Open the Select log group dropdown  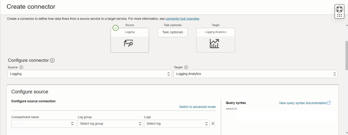(x=110, y=124)
